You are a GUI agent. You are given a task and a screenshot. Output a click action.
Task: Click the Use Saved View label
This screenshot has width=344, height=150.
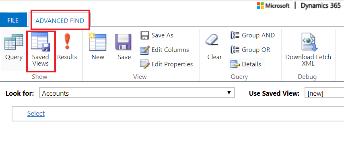(x=274, y=93)
